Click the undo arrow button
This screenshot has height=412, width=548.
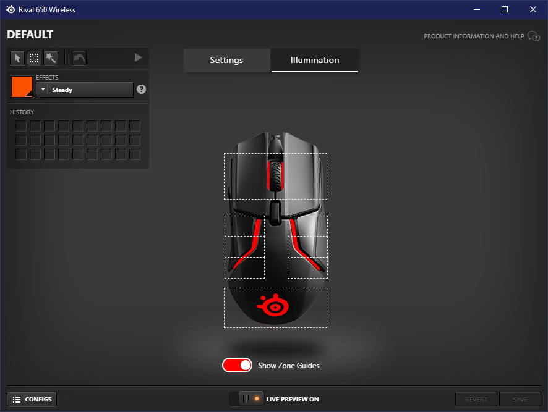pyautogui.click(x=79, y=58)
